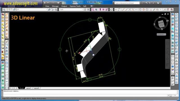Select the Mirror tool
This screenshot has height=101, width=180.
coord(7,48)
